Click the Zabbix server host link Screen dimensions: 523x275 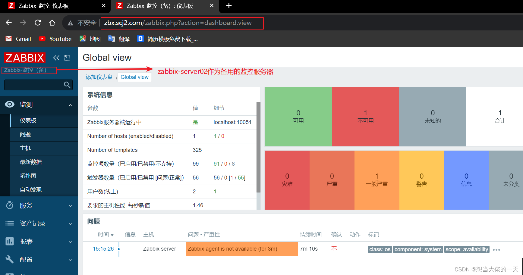(159, 249)
